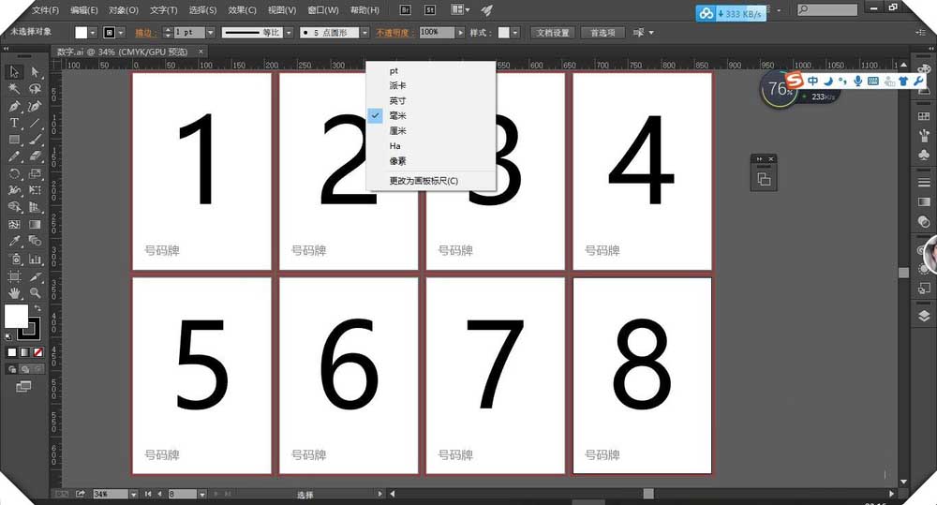Select the Artboard tool

14,276
